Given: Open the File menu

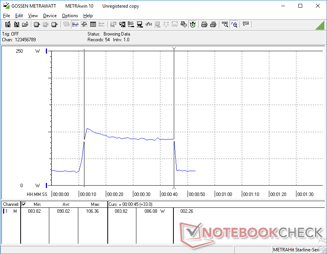Looking at the screenshot, I should coord(6,16).
